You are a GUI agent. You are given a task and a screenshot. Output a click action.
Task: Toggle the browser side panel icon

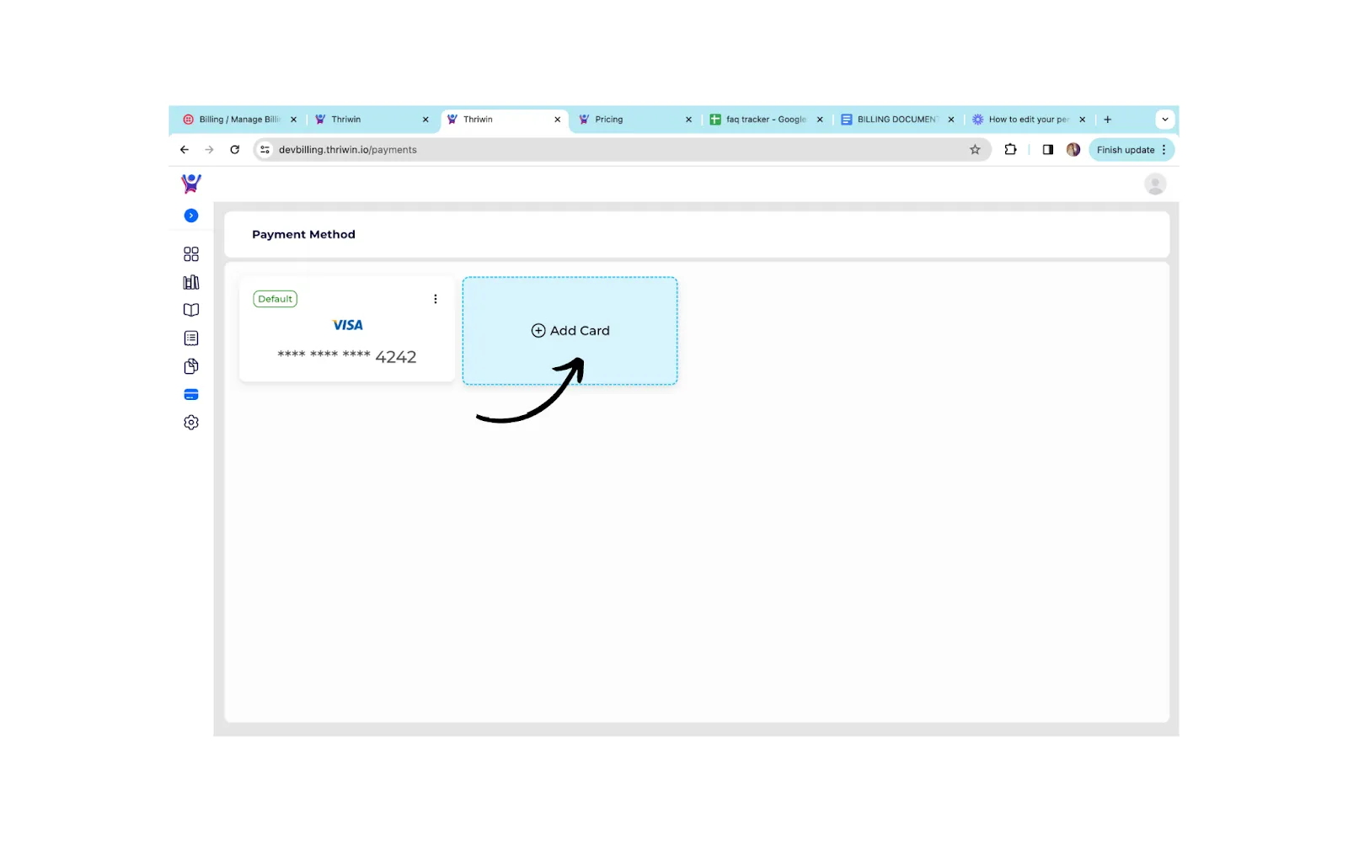pos(1048,150)
